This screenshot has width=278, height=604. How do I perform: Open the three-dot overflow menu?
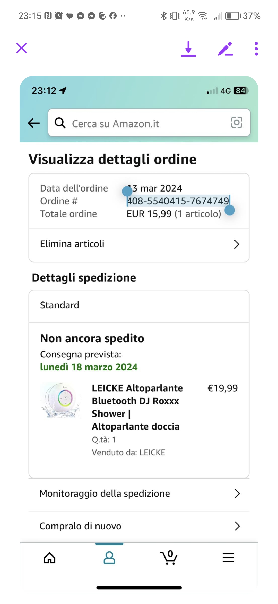tap(256, 49)
